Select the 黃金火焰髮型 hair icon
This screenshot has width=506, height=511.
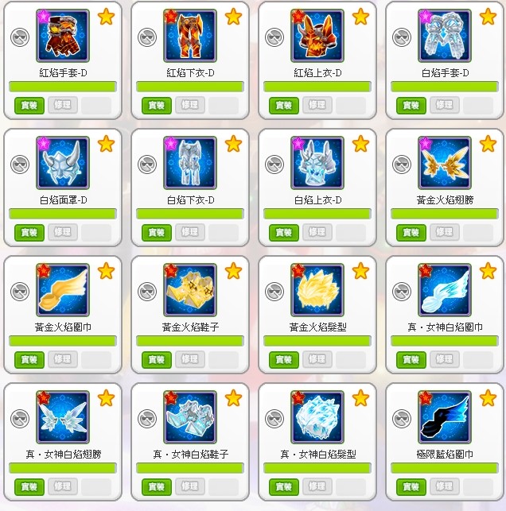tap(317, 290)
